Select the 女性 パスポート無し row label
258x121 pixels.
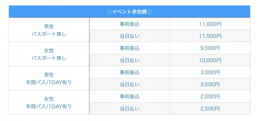point(49,54)
